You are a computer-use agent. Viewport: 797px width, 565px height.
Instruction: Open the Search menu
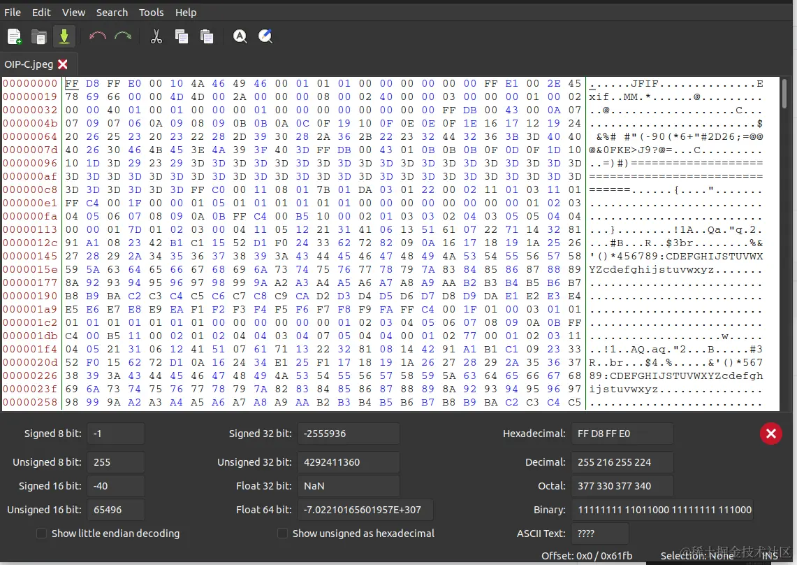coord(112,12)
